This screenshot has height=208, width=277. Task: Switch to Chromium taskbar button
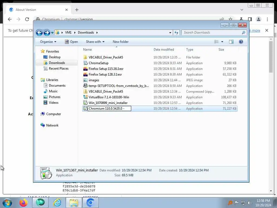pos(90,203)
